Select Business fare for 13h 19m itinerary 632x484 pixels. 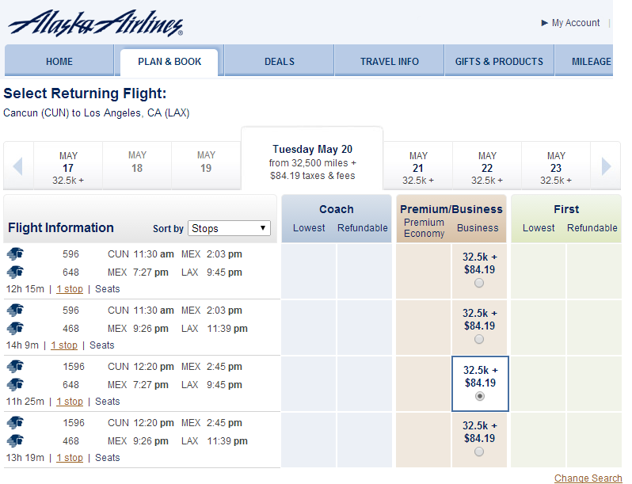pos(479,452)
